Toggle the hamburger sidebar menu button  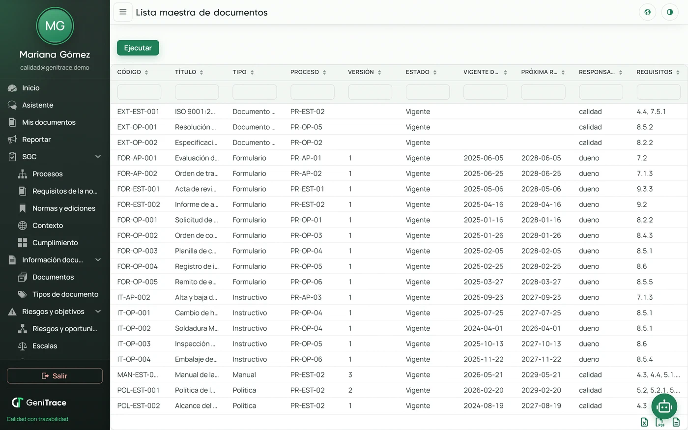click(x=123, y=12)
